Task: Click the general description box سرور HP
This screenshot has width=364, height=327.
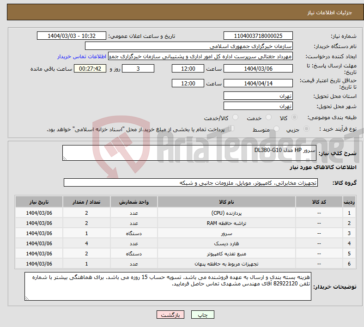Action: pyautogui.click(x=189, y=153)
